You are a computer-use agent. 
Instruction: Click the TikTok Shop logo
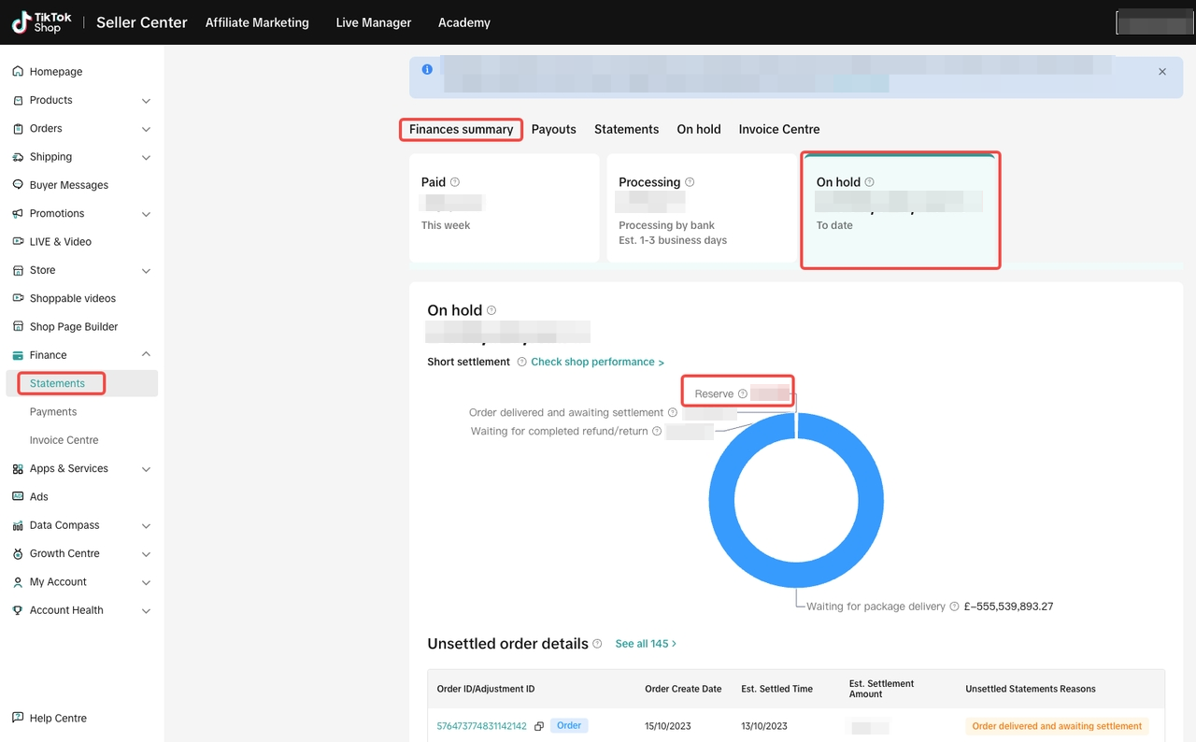tap(42, 22)
